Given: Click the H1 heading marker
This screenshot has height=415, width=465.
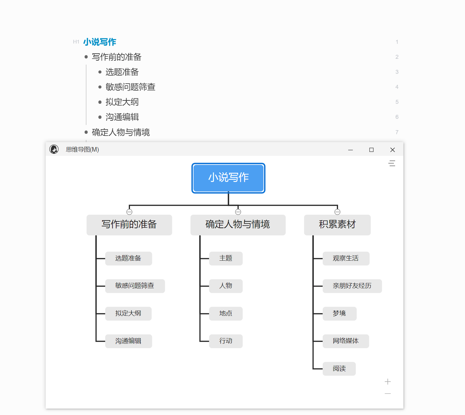Looking at the screenshot, I should tap(76, 42).
